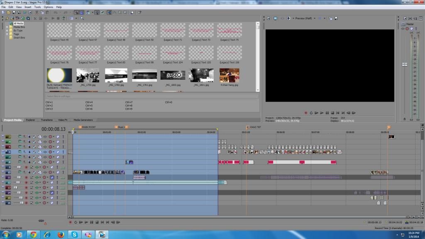Click Go to Start in the timeline transport
This screenshot has height=239, width=425.
[x=102, y=222]
